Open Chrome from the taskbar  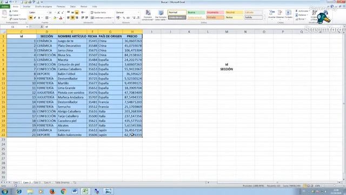(x=64, y=191)
